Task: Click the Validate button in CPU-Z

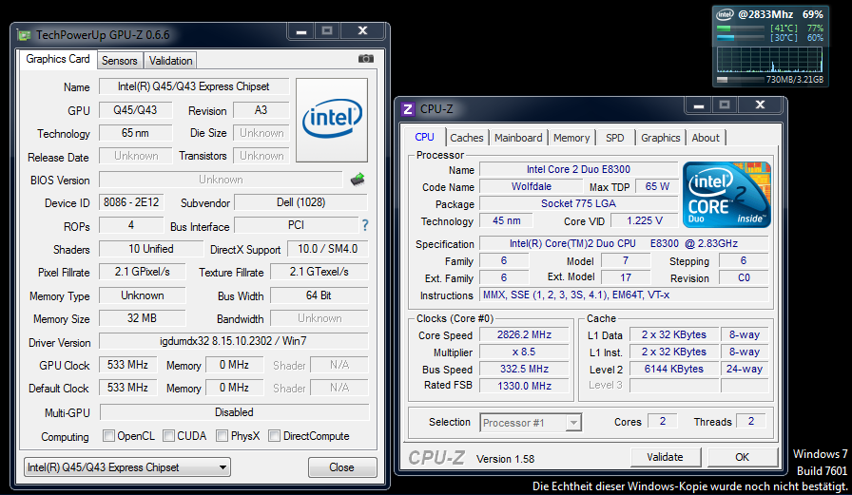Action: pyautogui.click(x=665, y=457)
